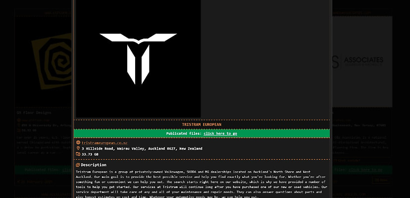The height and width of the screenshot is (198, 410).
Task: Click the Associates logo thumbnail on the right background card
Action: tap(362, 62)
